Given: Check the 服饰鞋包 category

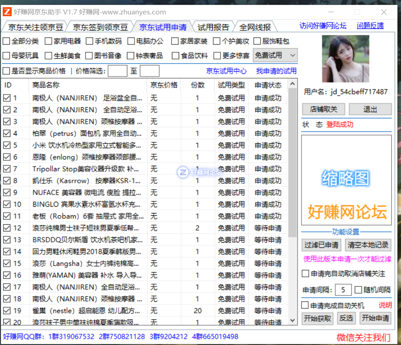Looking at the screenshot, I should pos(257,41).
